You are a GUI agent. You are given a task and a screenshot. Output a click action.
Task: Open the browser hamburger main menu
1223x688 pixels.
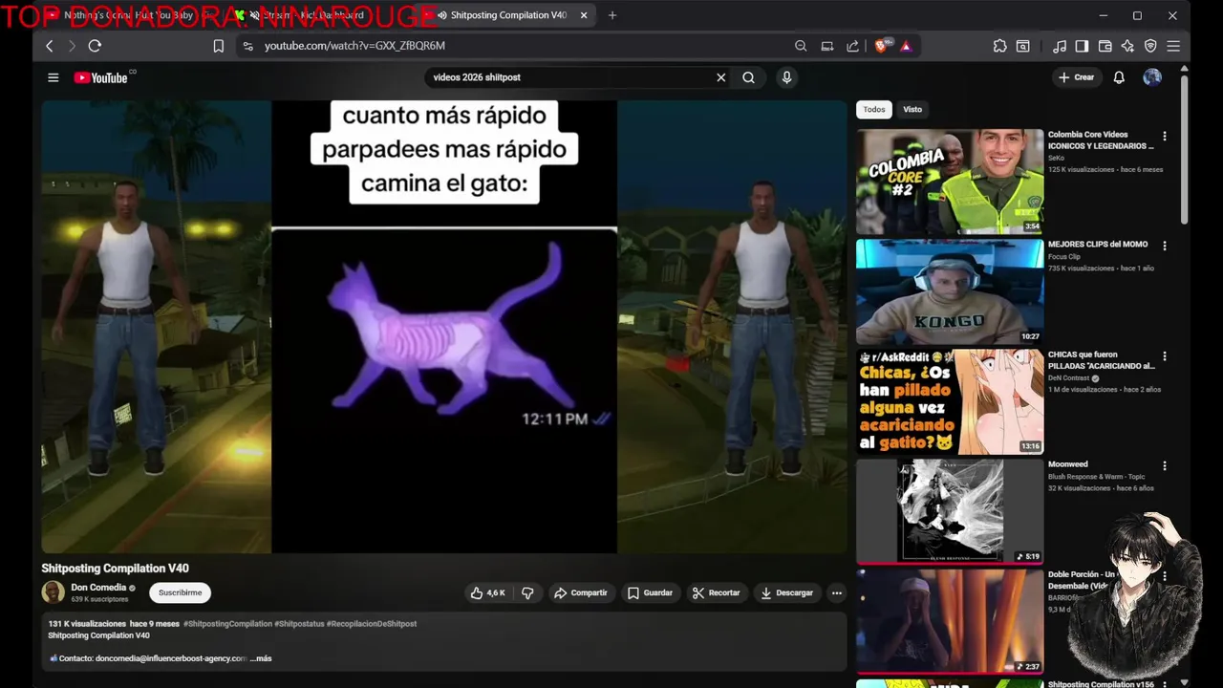tap(1173, 46)
